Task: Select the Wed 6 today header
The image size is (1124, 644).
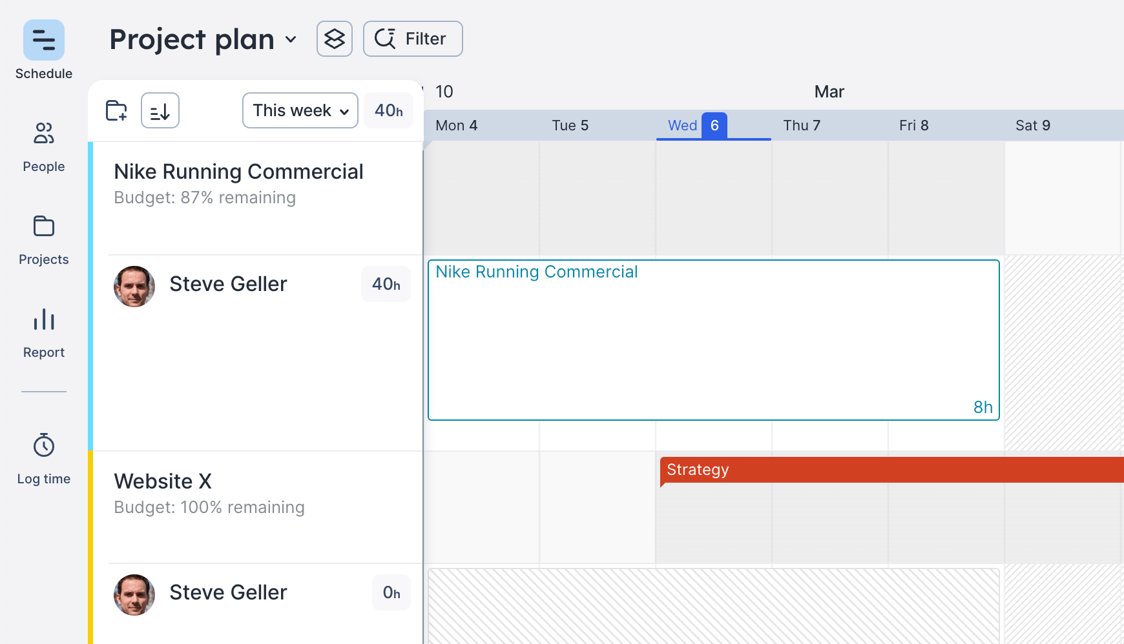Action: (714, 125)
